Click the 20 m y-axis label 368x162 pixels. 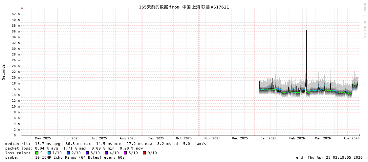click(16, 78)
